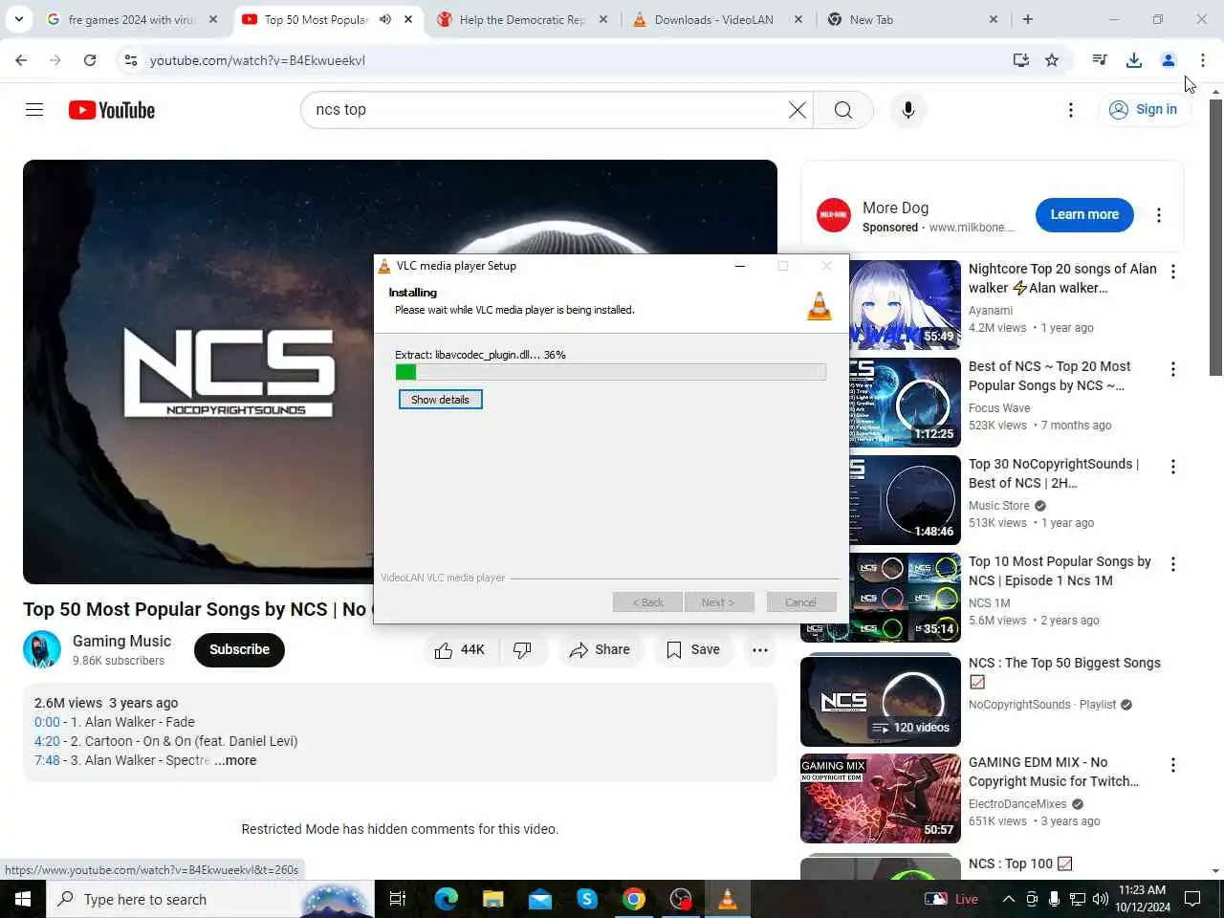The width and height of the screenshot is (1224, 918).
Task: Open notification center on taskbar
Action: [1192, 899]
